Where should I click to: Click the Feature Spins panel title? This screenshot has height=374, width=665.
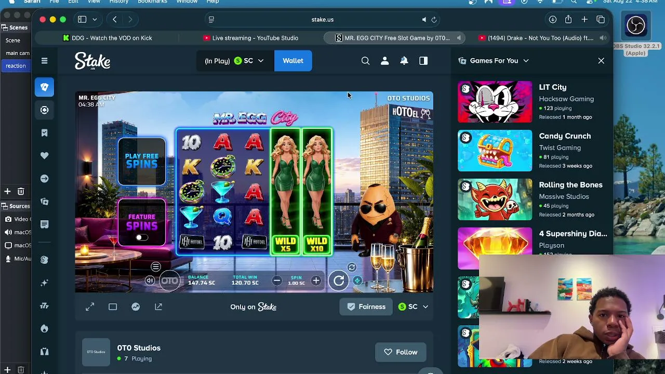pos(142,221)
